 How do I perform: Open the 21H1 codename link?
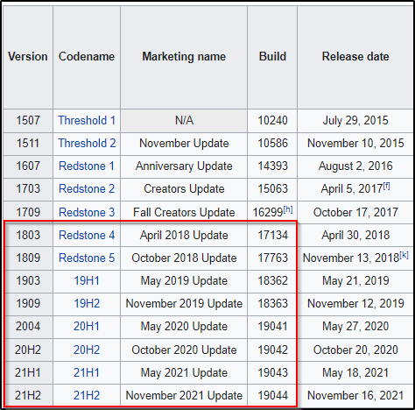tap(87, 372)
